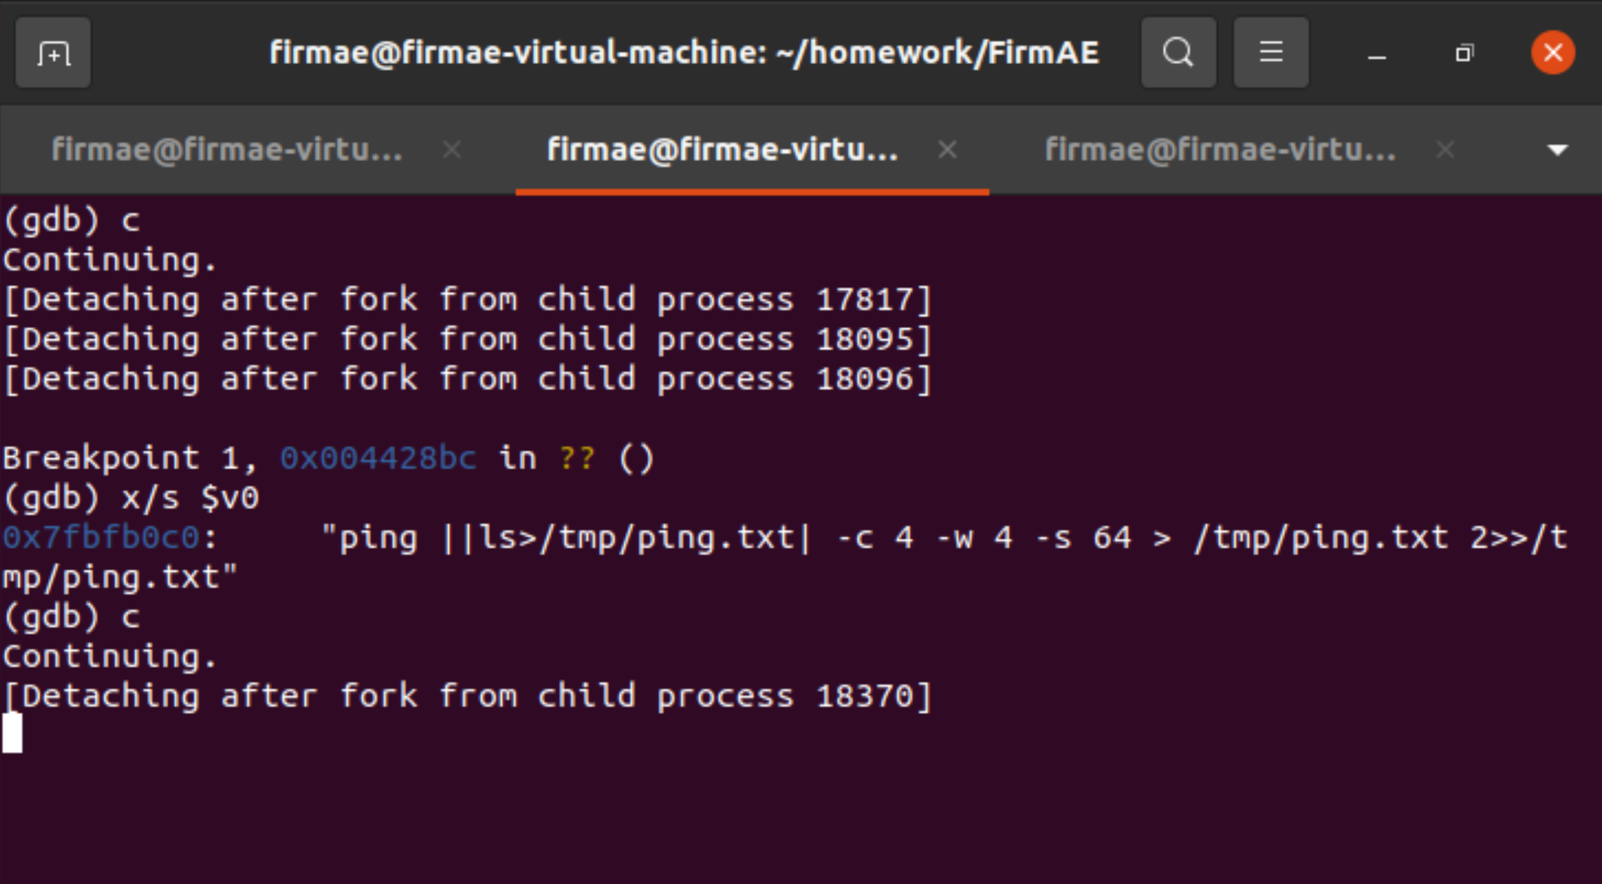This screenshot has height=884, width=1602.
Task: Click the search magnifier icon
Action: (1178, 53)
